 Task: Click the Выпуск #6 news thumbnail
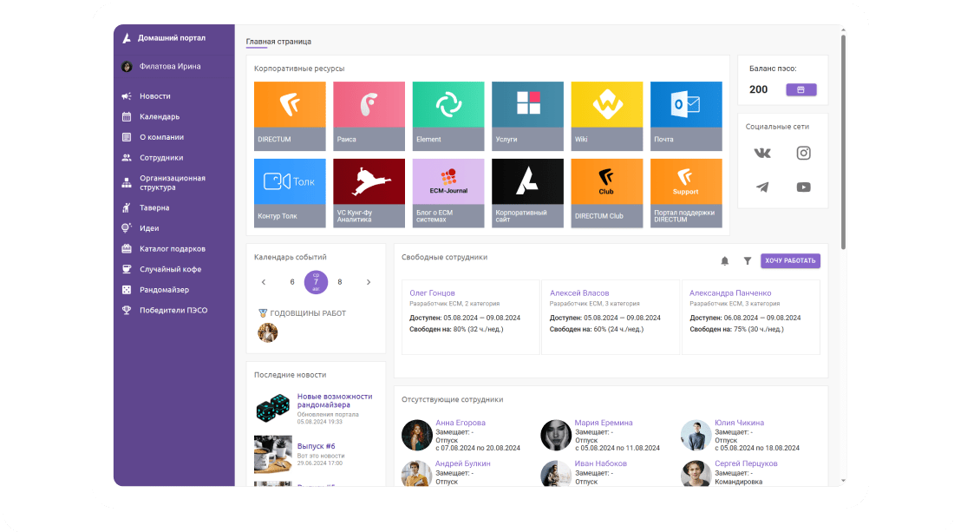click(x=272, y=454)
